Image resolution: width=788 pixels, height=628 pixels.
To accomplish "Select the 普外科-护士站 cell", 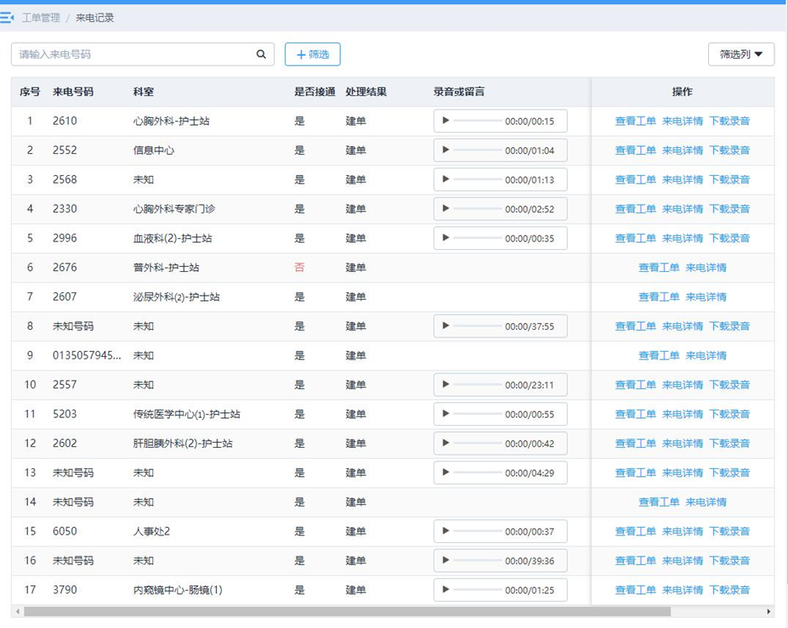I will coord(167,268).
